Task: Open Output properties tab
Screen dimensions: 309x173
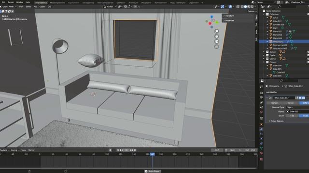Action: click(261, 98)
